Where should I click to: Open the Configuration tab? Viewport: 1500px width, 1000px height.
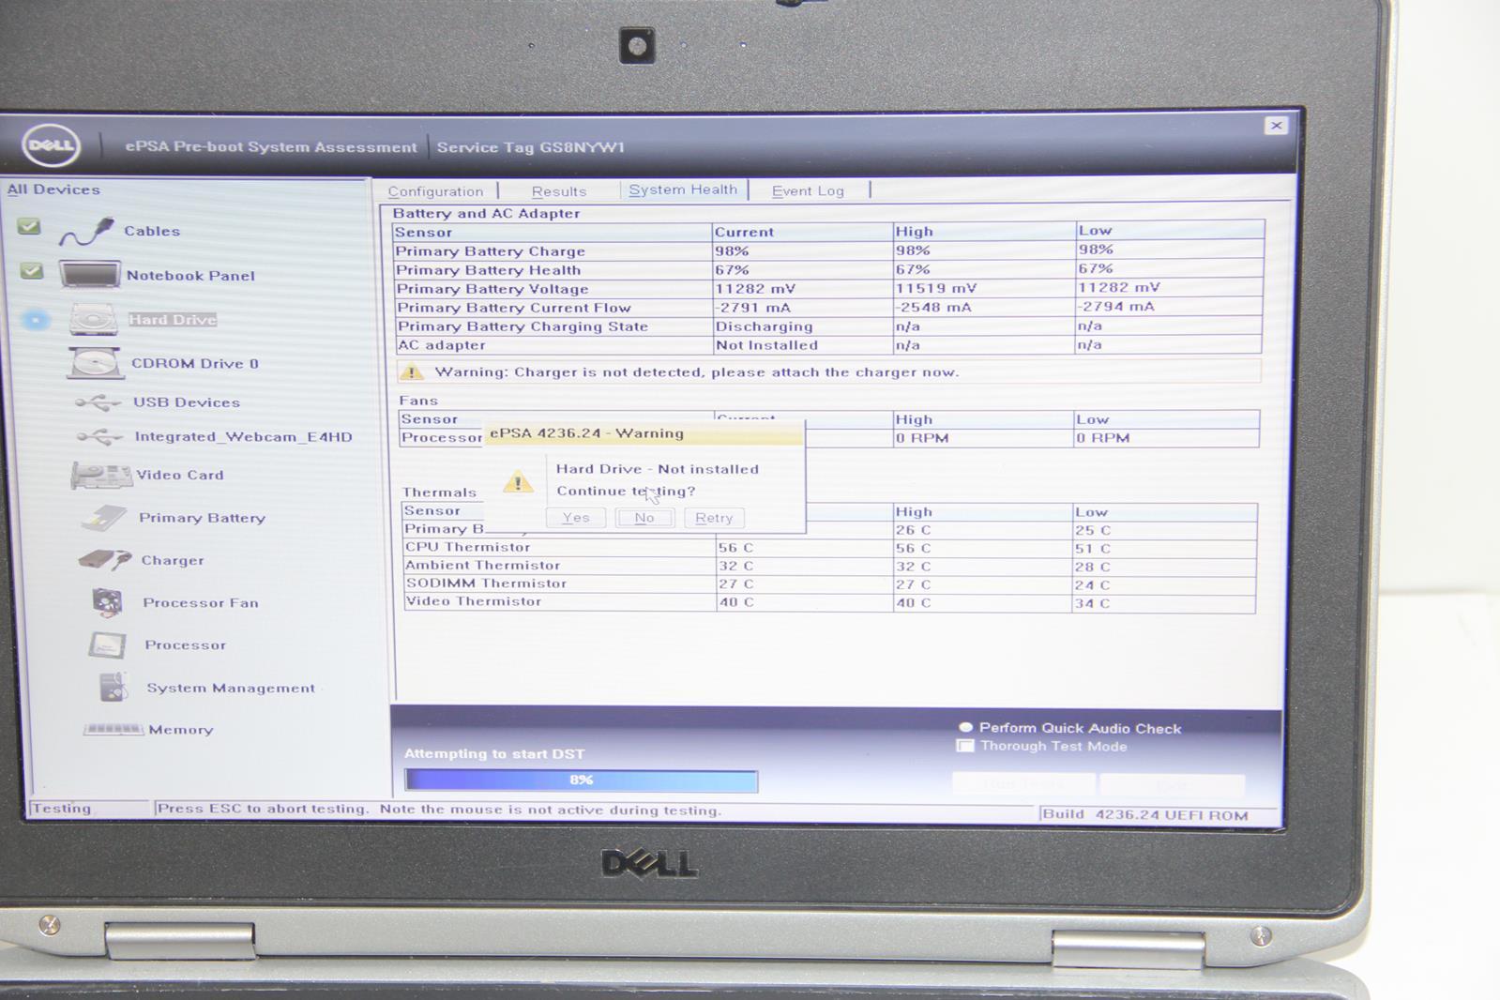coord(435,191)
